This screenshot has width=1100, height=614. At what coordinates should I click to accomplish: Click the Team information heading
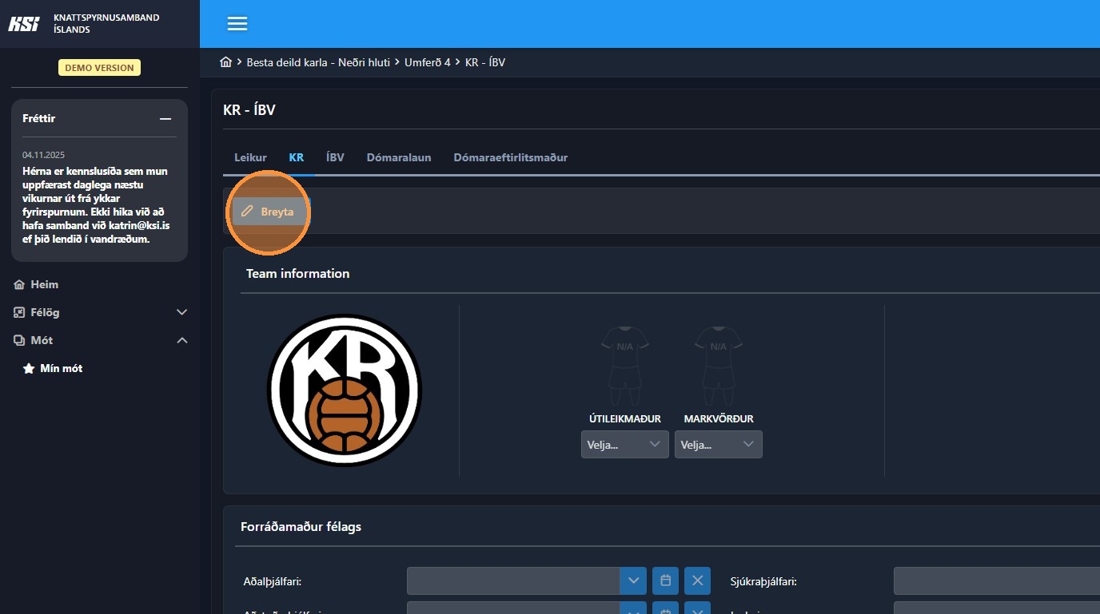point(297,273)
